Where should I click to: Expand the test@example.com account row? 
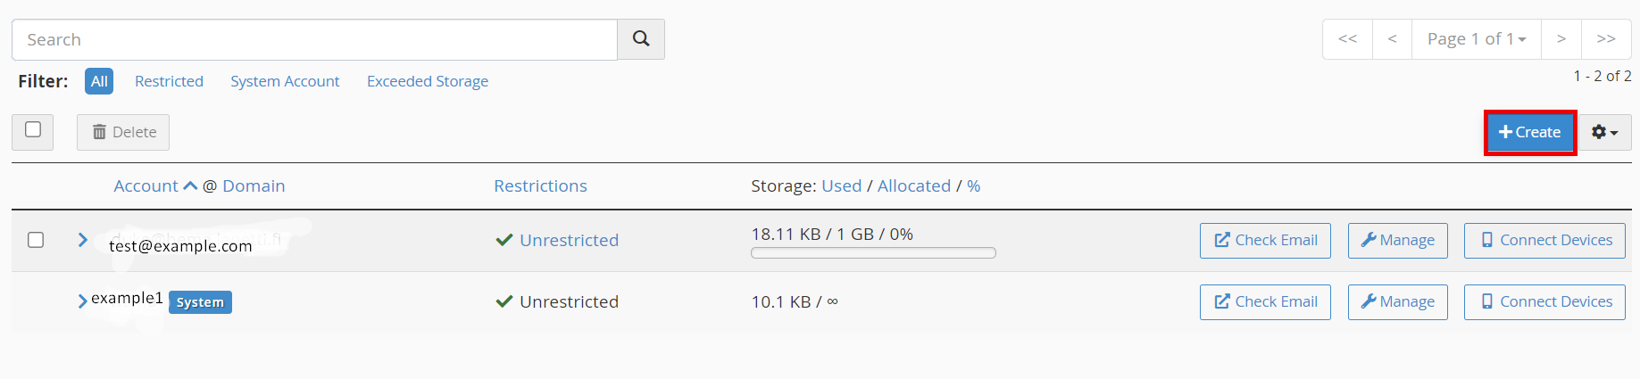tap(83, 240)
